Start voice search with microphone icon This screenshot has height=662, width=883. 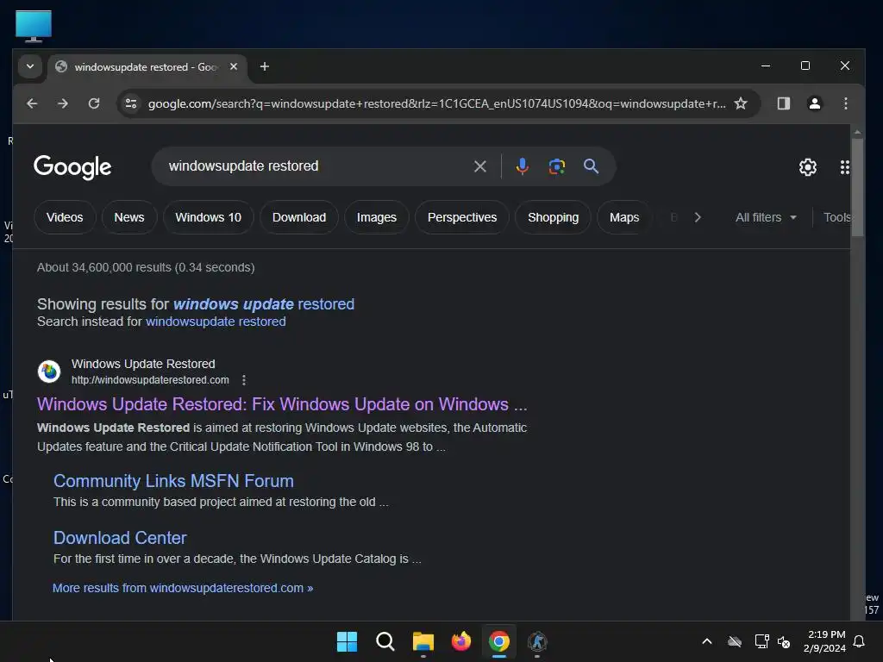click(522, 166)
